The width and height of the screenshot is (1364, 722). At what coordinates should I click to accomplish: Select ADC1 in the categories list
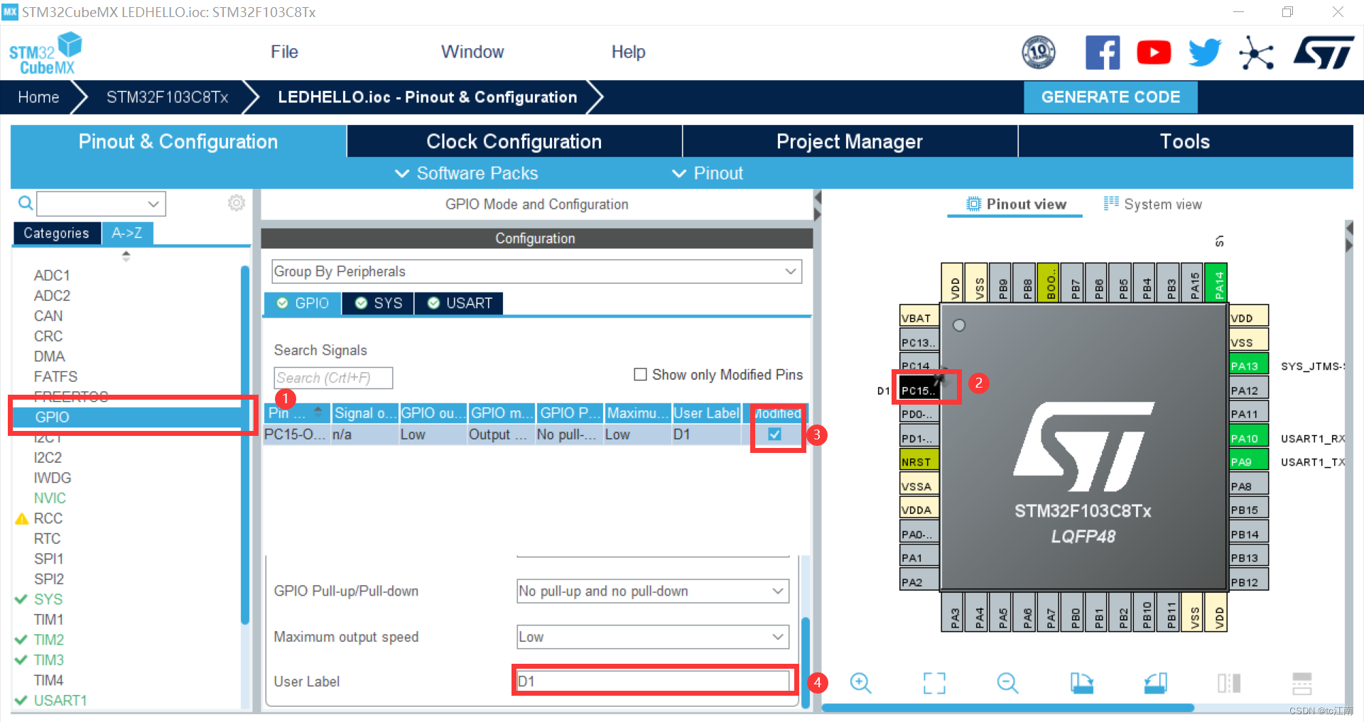tap(52, 275)
